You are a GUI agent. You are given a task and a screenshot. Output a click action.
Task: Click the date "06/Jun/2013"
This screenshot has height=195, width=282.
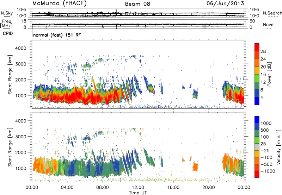click(225, 4)
